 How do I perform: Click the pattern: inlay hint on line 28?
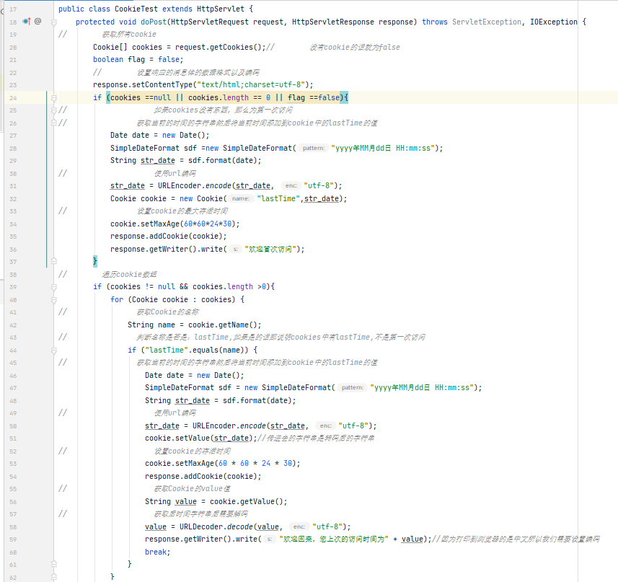click(x=314, y=148)
